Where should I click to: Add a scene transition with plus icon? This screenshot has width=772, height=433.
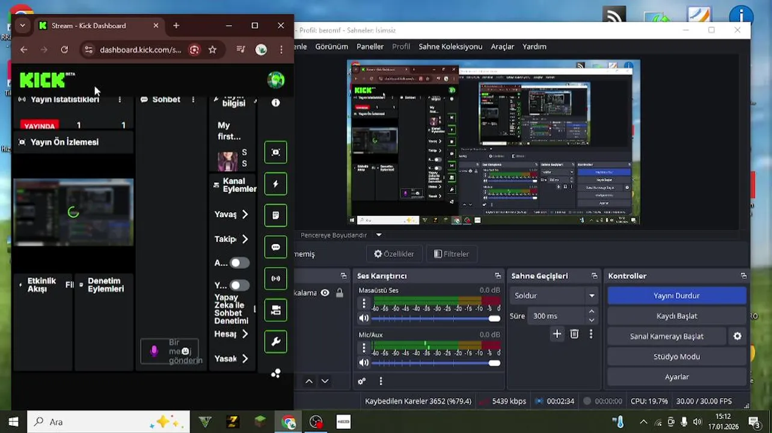coord(557,334)
